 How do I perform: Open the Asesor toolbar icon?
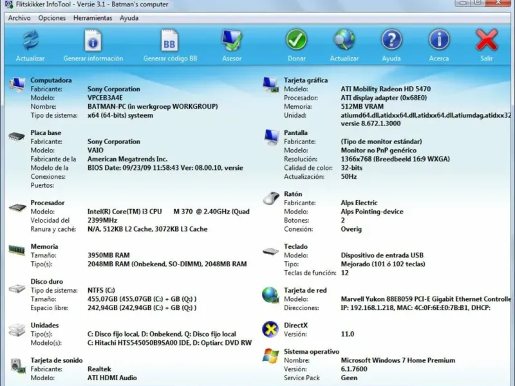(x=232, y=40)
